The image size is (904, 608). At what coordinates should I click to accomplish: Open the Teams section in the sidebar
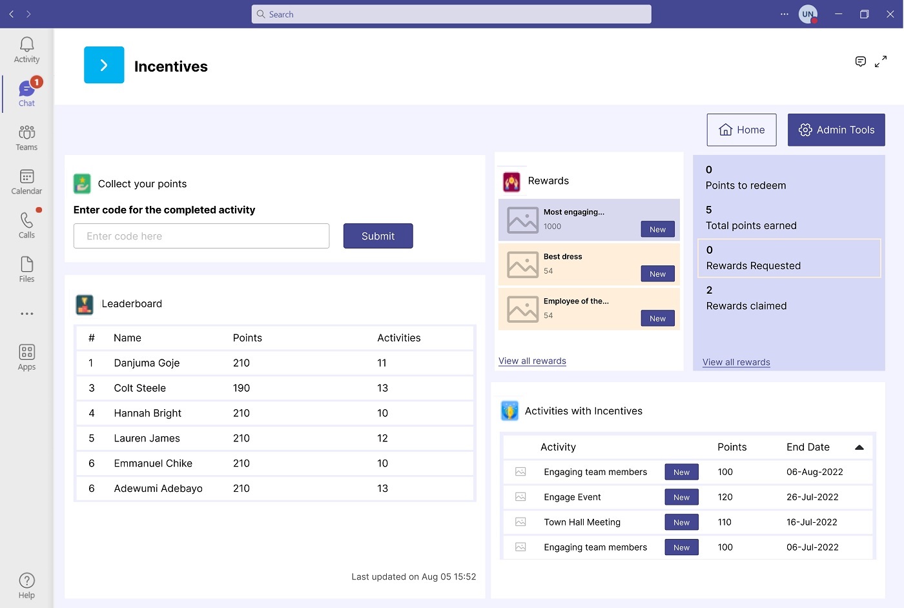[x=26, y=137]
